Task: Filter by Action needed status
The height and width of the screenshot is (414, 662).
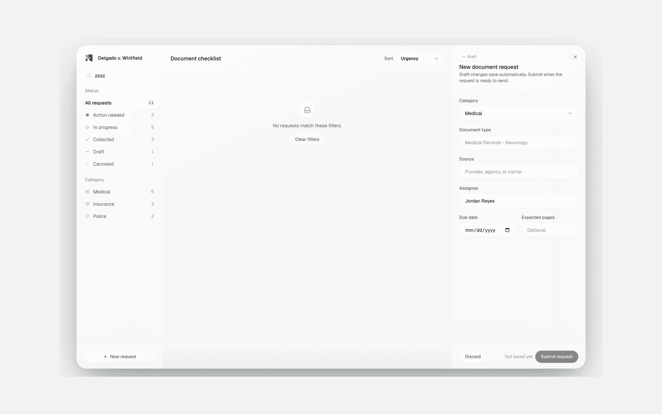Action: click(120, 115)
